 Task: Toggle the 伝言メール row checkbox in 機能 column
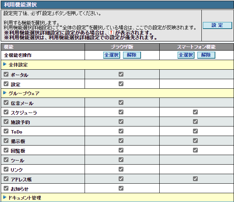tap(6, 103)
